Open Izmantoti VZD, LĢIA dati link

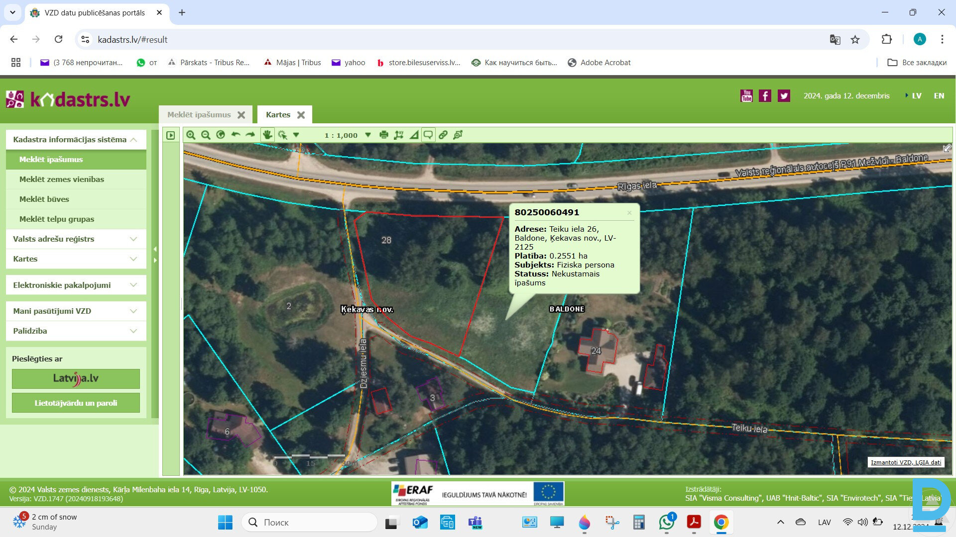(906, 462)
